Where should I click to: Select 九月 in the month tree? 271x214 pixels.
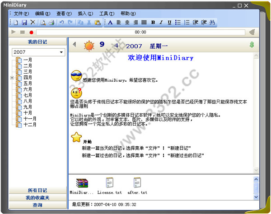28,107
